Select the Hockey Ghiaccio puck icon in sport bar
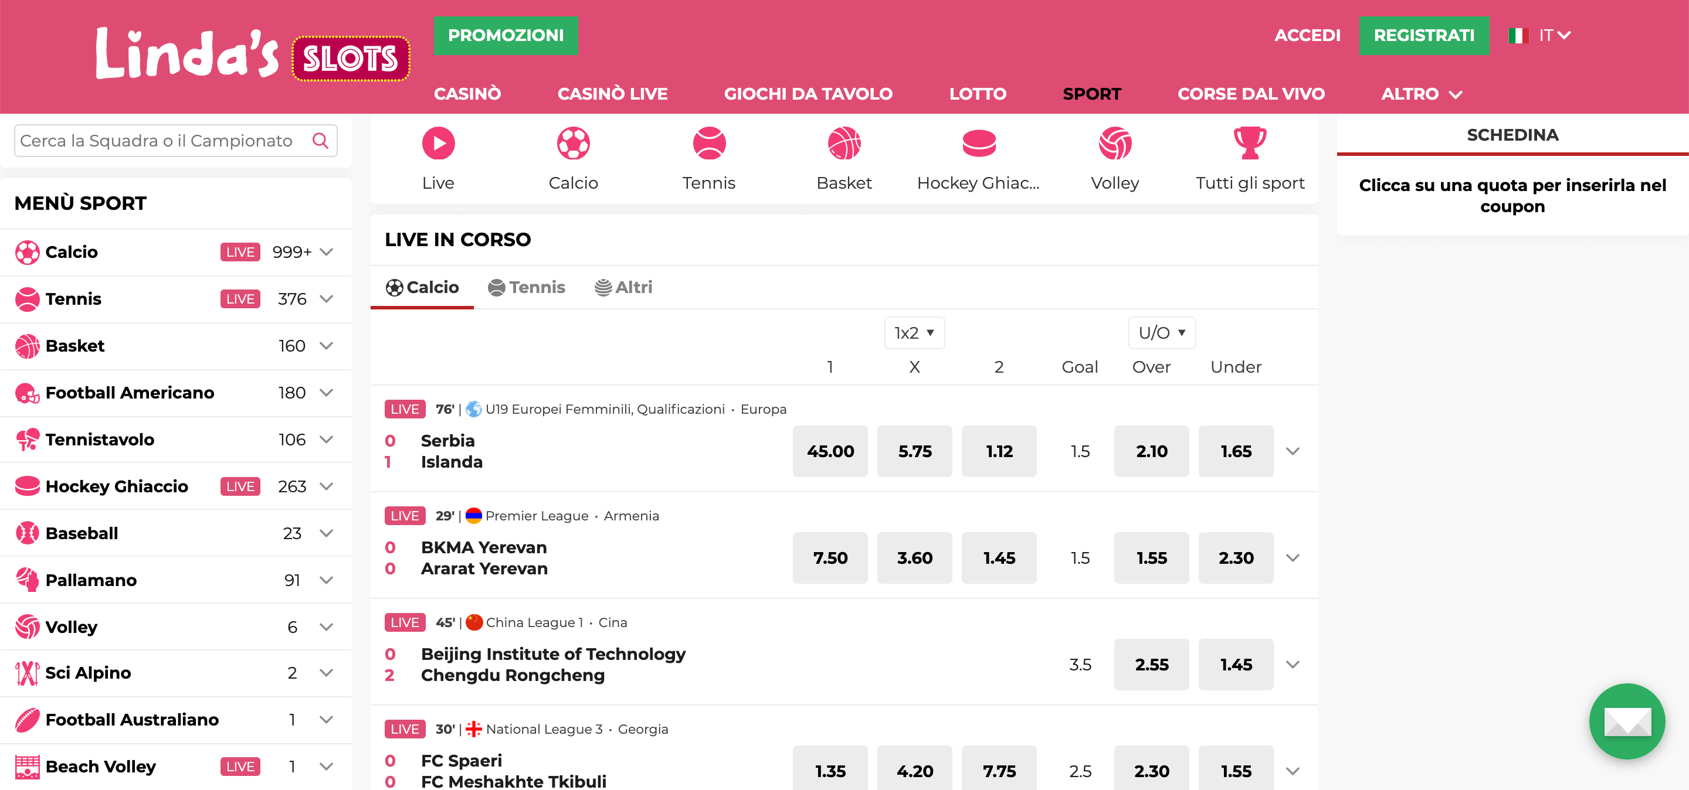This screenshot has width=1689, height=790. click(979, 144)
